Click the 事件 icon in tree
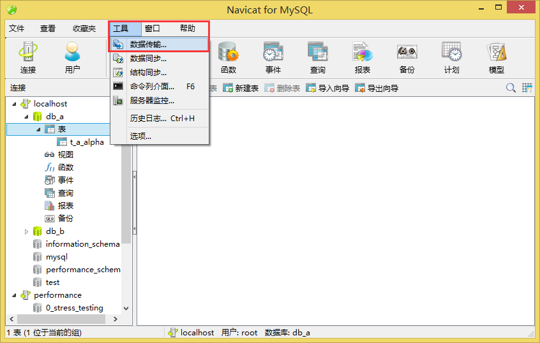Image resolution: width=540 pixels, height=343 pixels. pos(49,180)
